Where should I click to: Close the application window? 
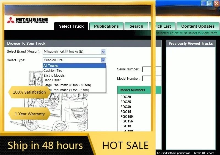(217, 3)
